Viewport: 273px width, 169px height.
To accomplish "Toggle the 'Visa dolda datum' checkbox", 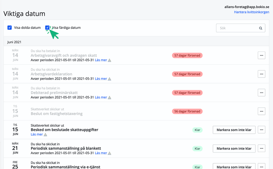I will coord(9,28).
